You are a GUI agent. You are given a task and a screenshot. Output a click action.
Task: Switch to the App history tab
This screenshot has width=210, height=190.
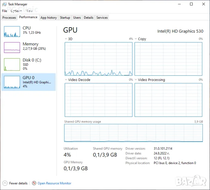point(49,18)
